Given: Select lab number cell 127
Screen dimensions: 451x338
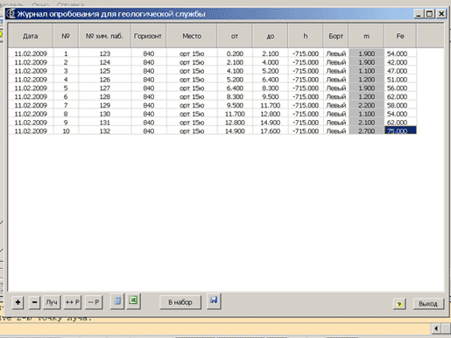Looking at the screenshot, I should coord(105,88).
